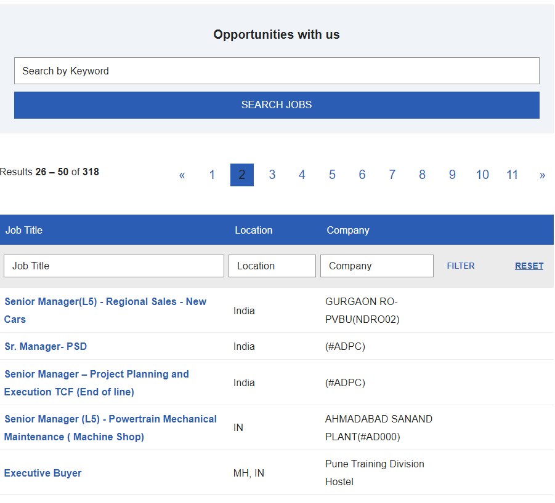Click the Company filter field
Viewport: 555px width, 503px height.
[376, 266]
